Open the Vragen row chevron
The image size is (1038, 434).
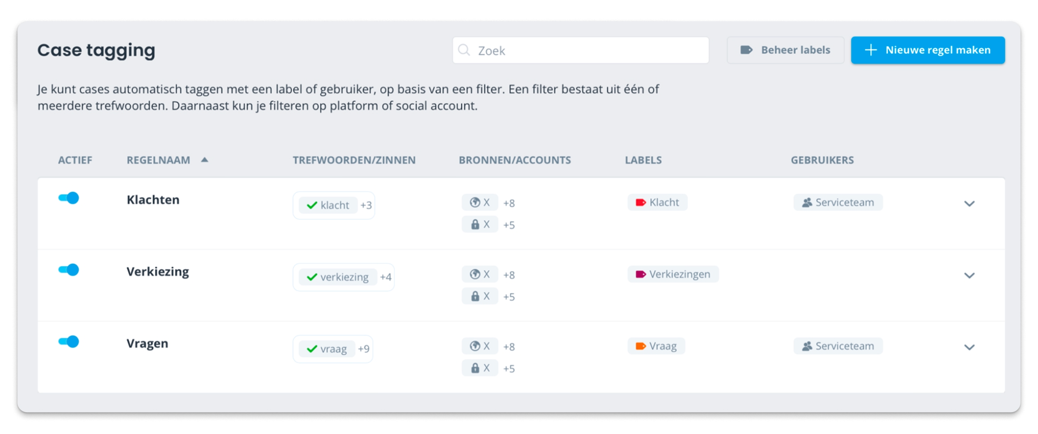969,347
